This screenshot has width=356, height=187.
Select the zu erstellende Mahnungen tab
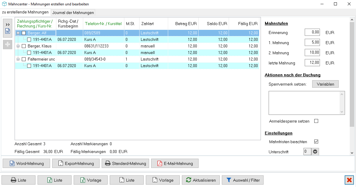pos(25,12)
